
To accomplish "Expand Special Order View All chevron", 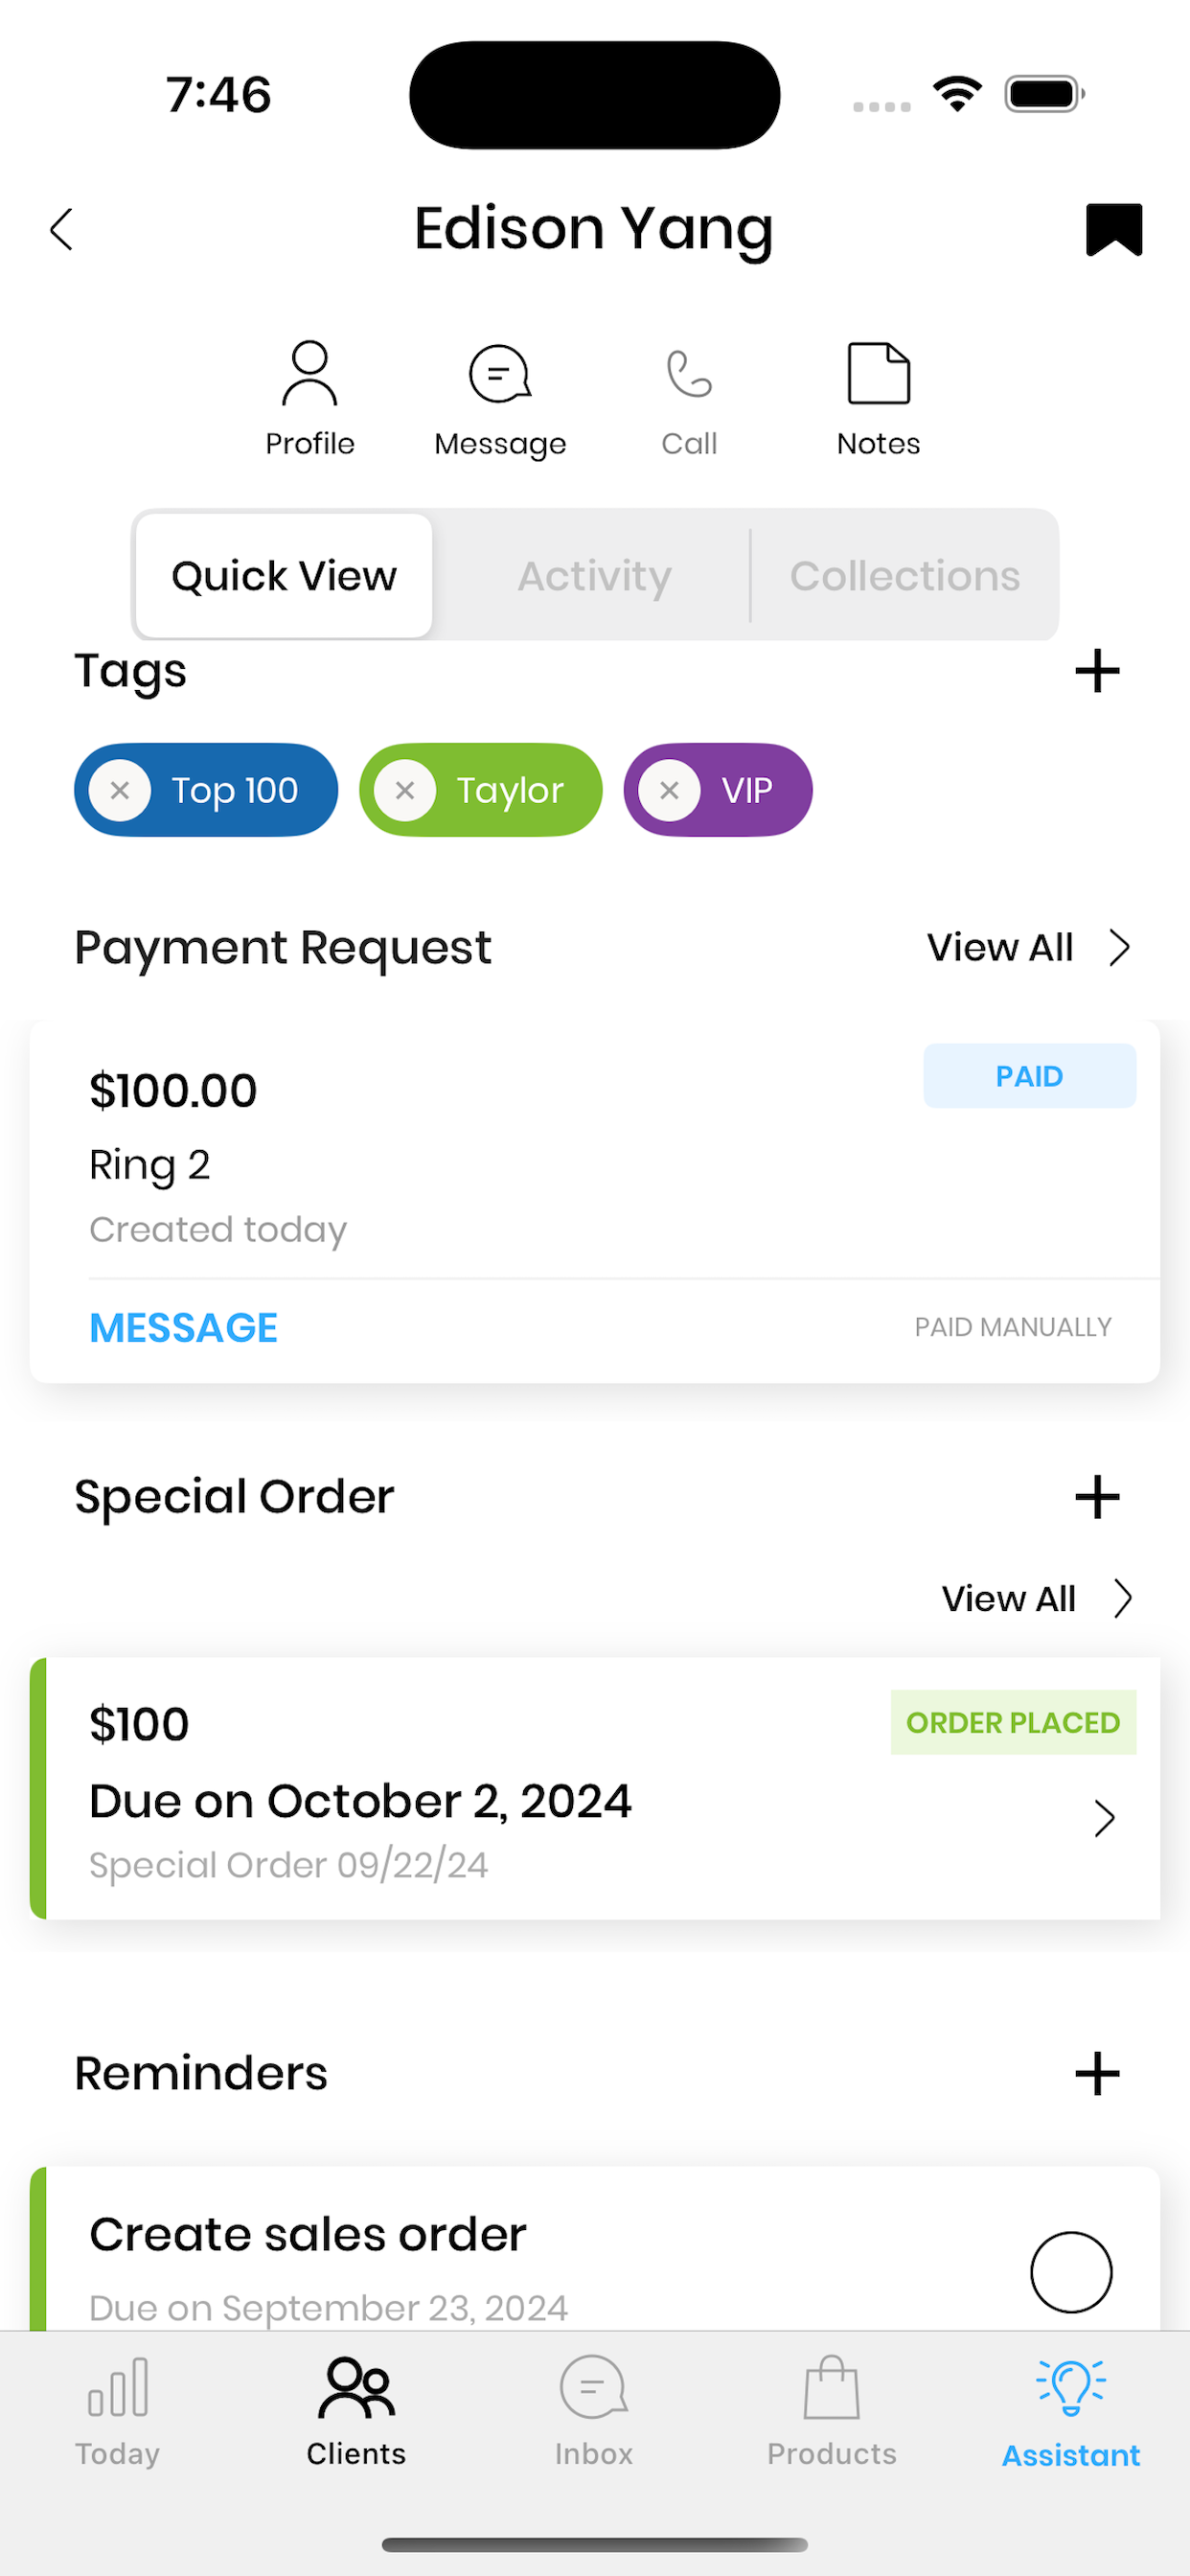I will tap(1123, 1599).
